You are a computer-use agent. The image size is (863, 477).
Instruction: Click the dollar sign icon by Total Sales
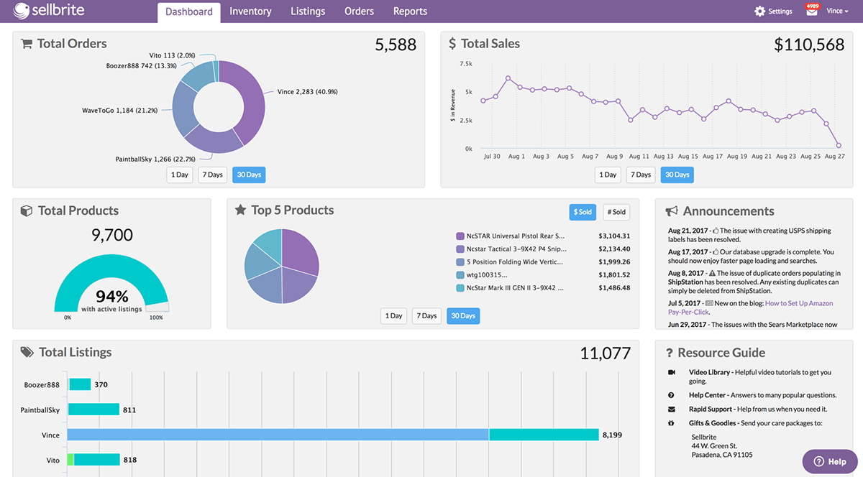[x=452, y=44]
